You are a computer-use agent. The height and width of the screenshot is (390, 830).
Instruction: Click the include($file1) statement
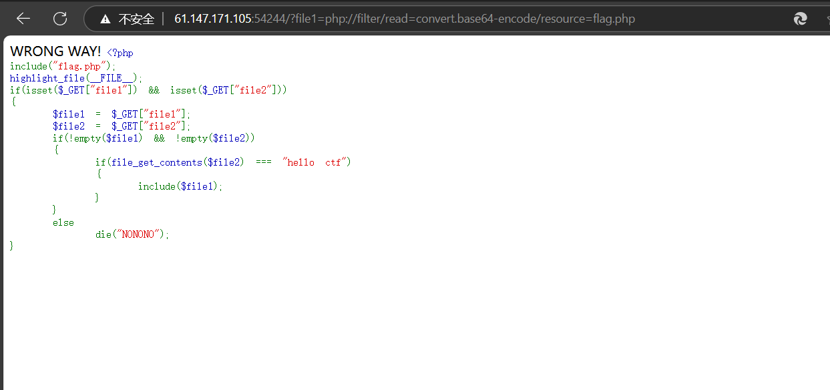(180, 186)
